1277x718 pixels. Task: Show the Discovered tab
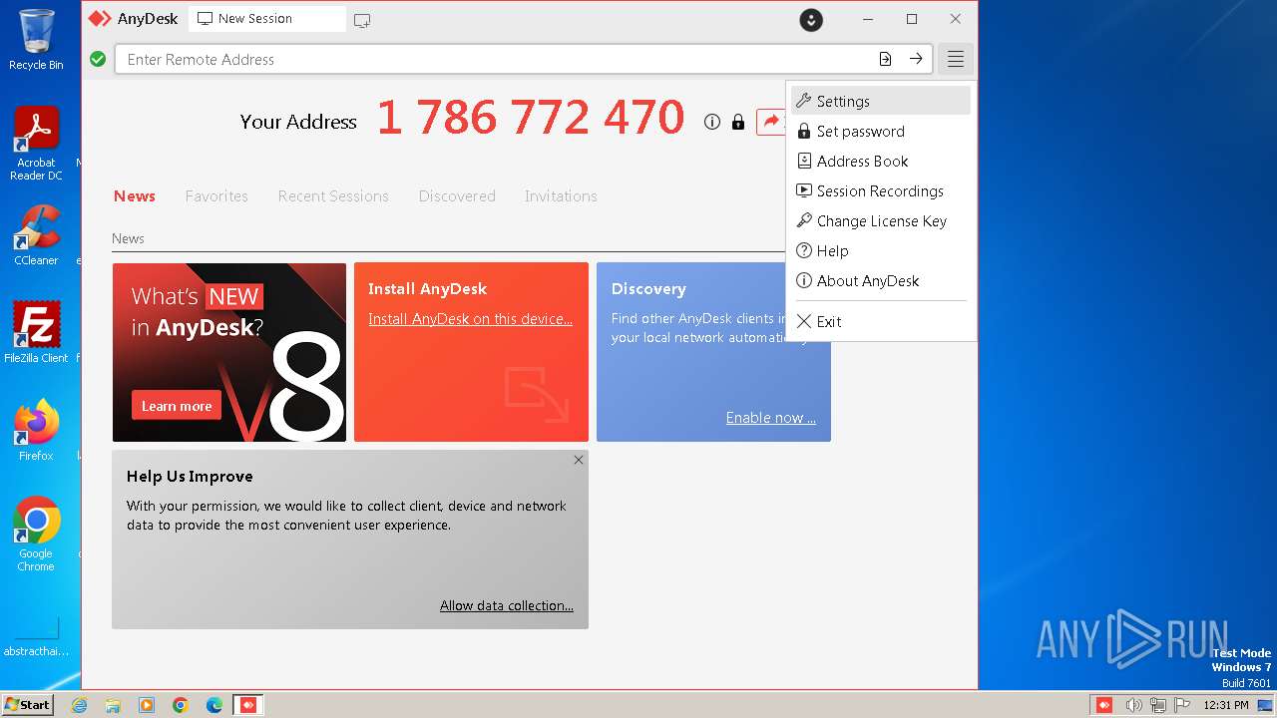point(457,196)
